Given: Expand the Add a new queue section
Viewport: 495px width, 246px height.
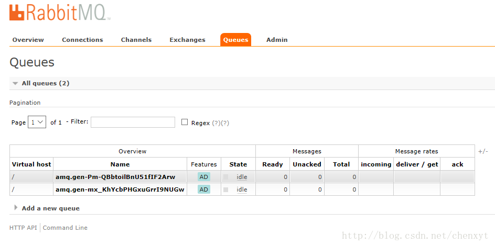Looking at the screenshot, I should click(x=47, y=208).
